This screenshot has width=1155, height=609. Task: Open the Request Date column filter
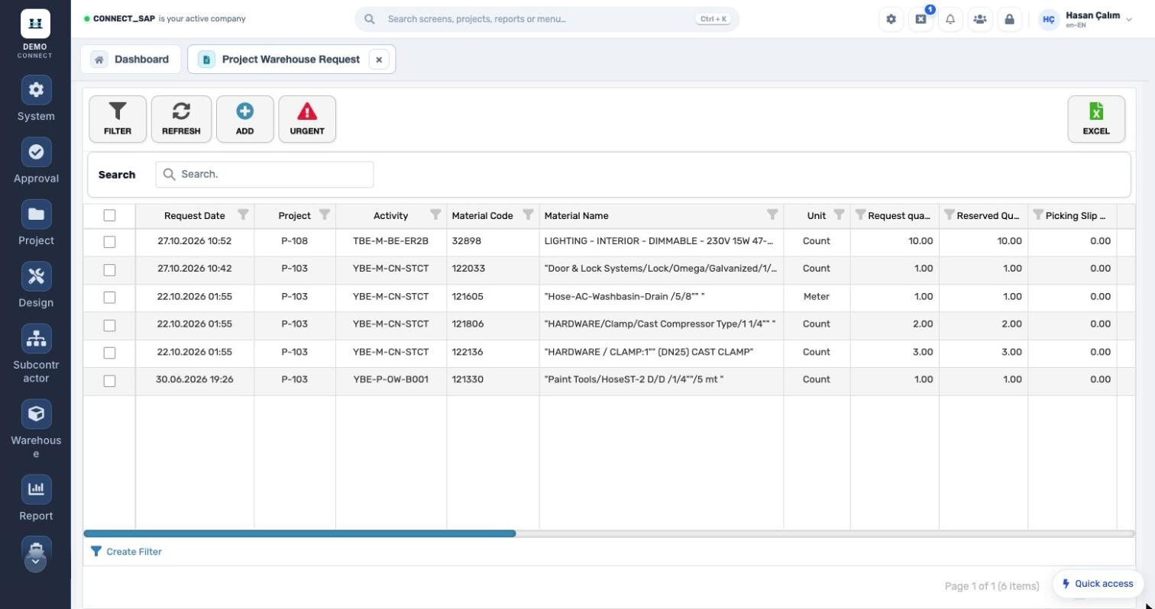point(243,215)
